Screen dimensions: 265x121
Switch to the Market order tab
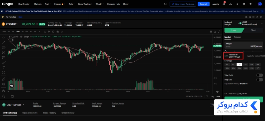click(228, 37)
